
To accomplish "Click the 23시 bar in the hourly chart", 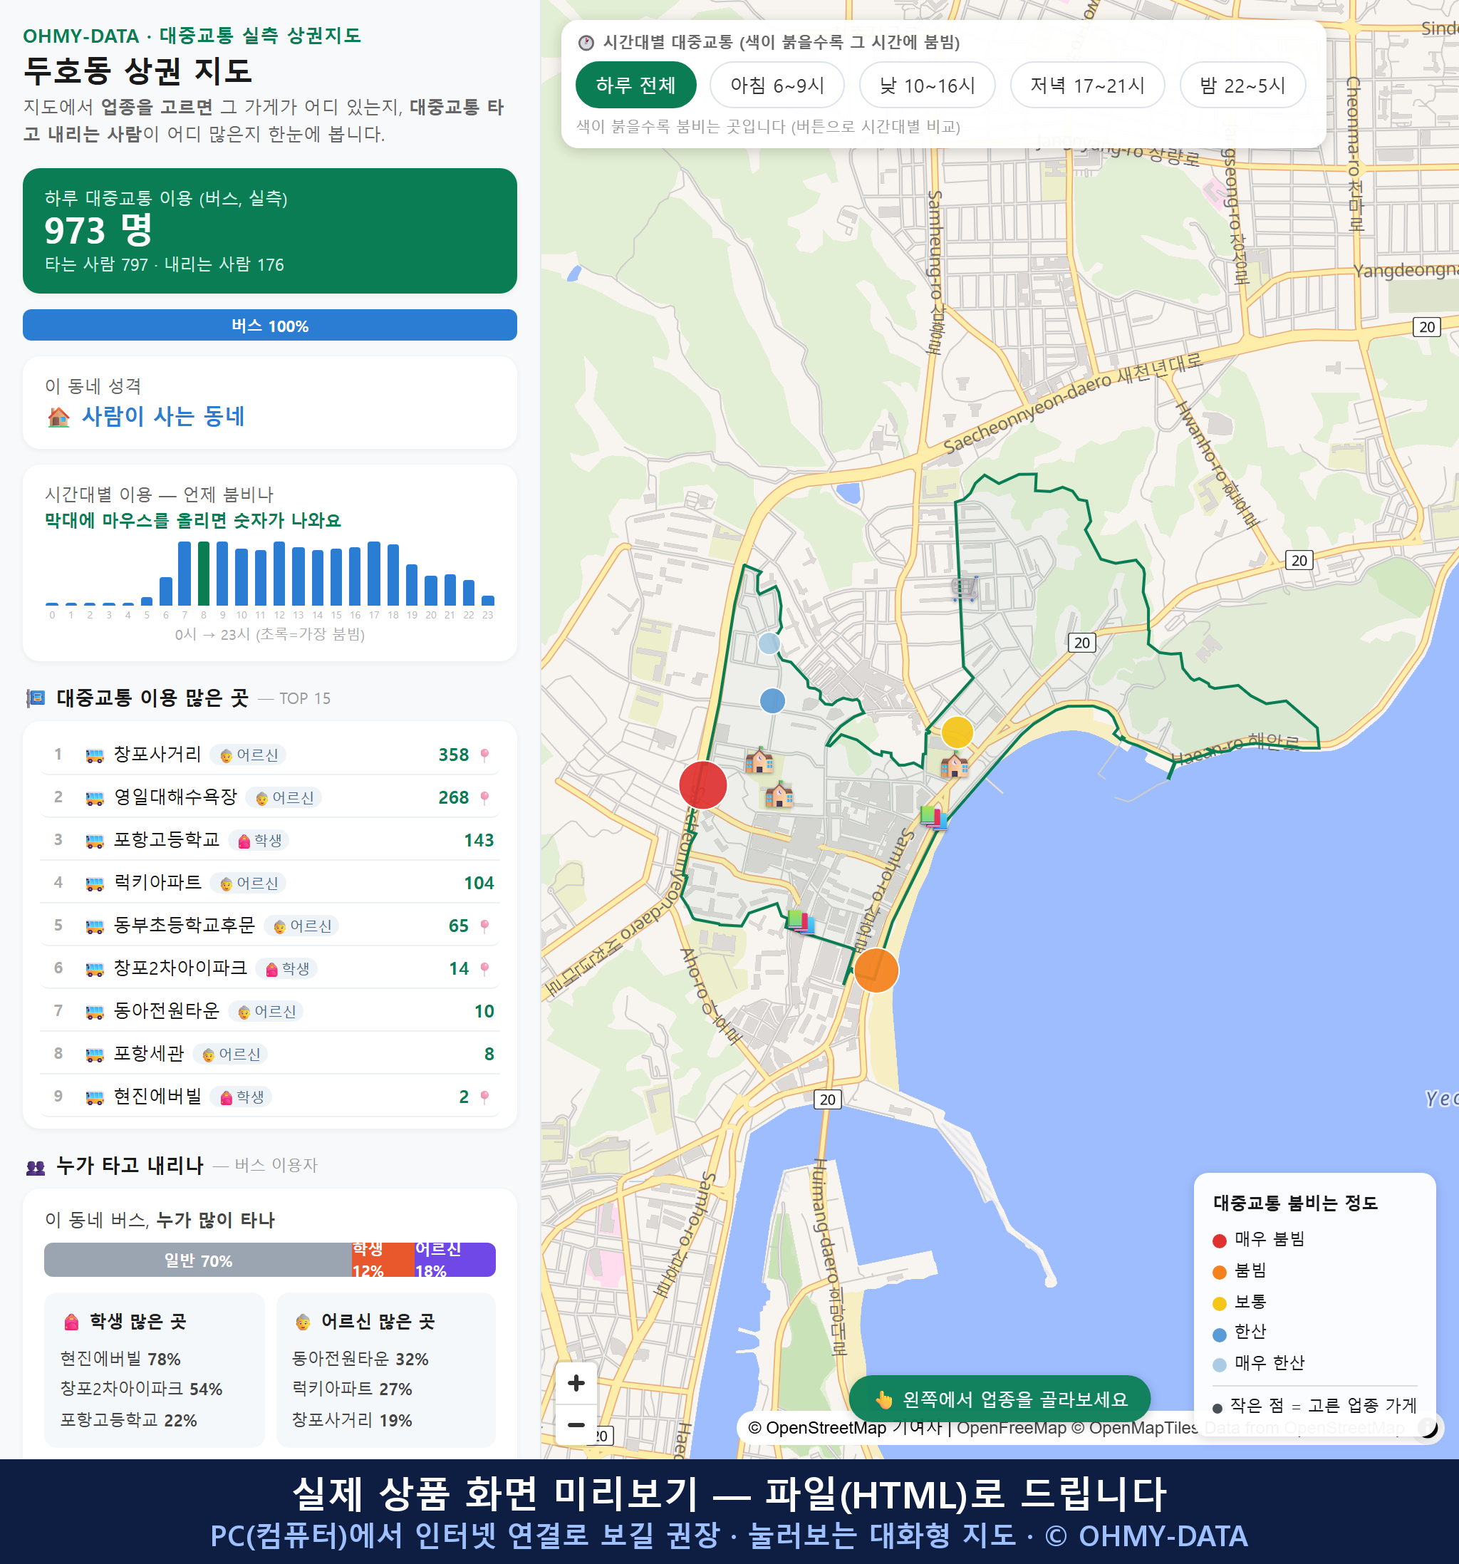I will coord(488,599).
